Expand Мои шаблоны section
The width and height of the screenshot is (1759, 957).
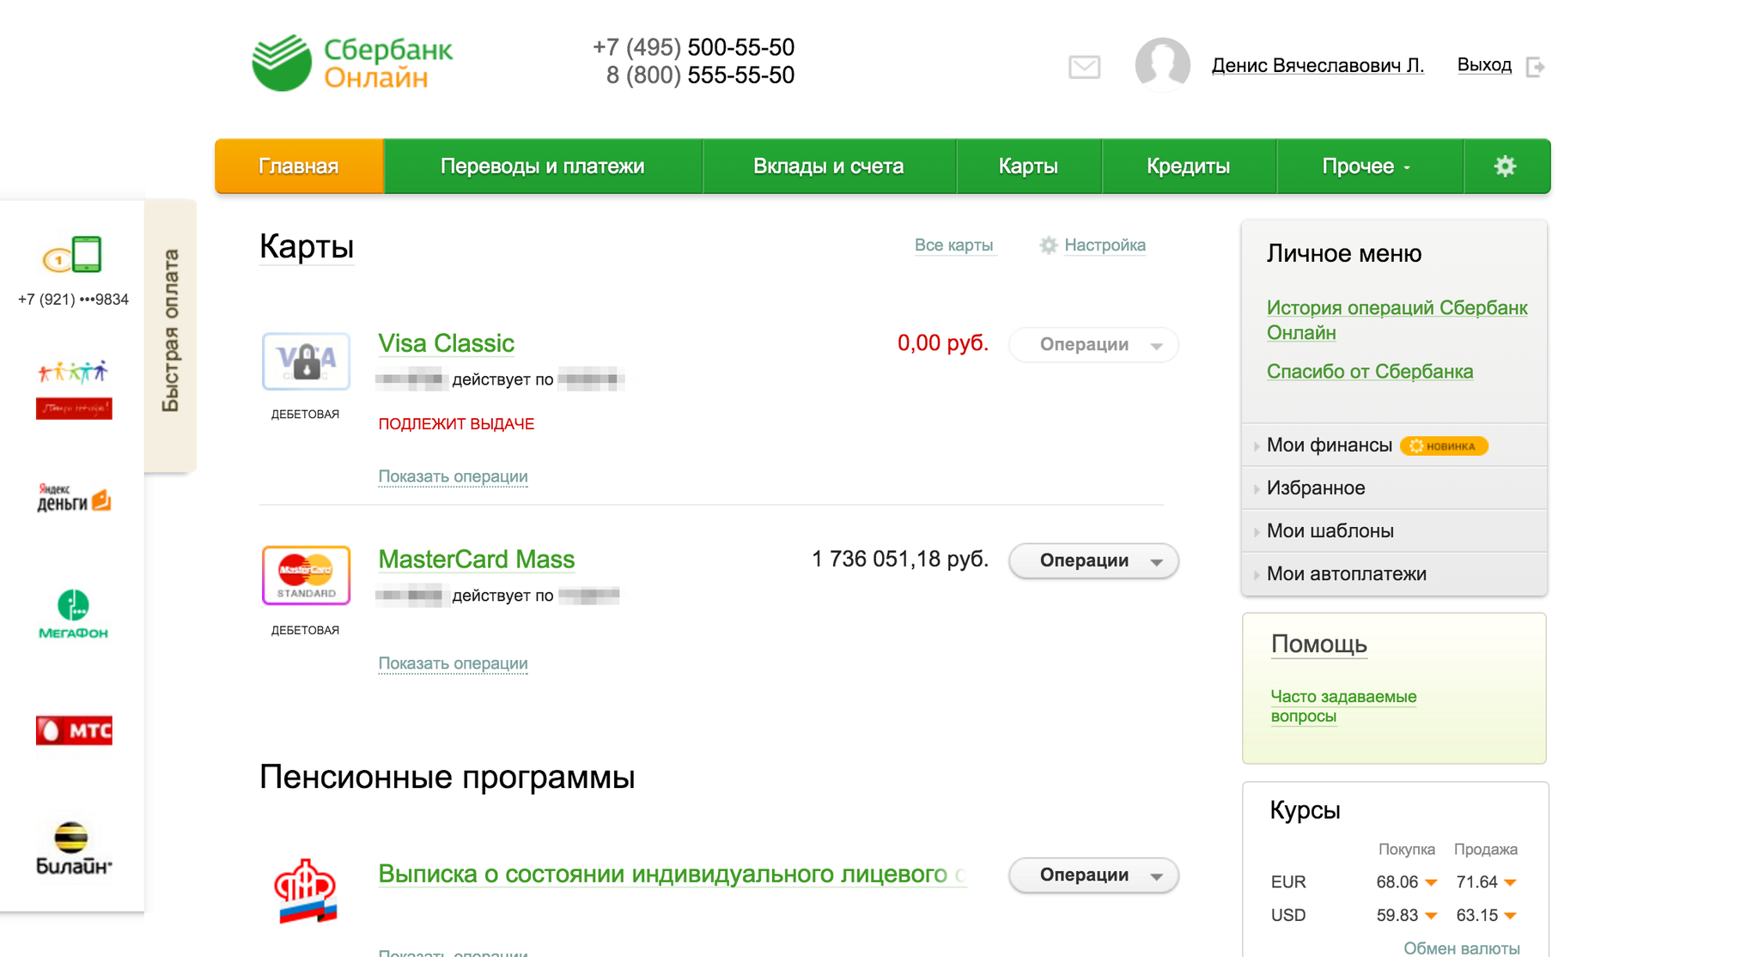click(x=1394, y=531)
